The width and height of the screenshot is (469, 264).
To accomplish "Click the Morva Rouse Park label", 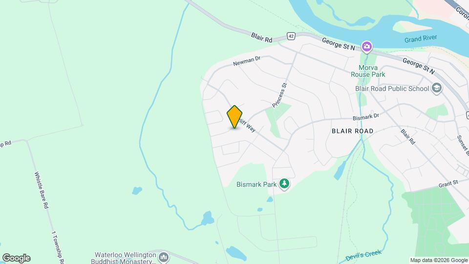I will point(368,71).
